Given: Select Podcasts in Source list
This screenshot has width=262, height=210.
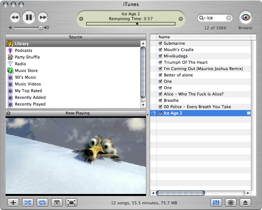Looking at the screenshot, I should point(74,50).
